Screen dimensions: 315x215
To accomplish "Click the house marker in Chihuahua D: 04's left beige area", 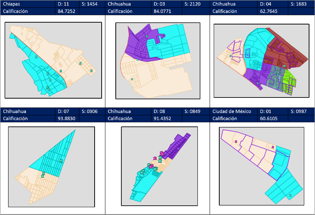I will (230, 56).
